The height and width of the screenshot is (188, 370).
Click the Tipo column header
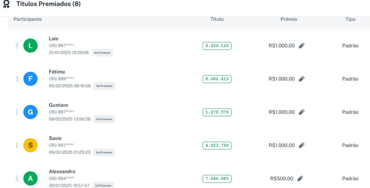point(350,19)
